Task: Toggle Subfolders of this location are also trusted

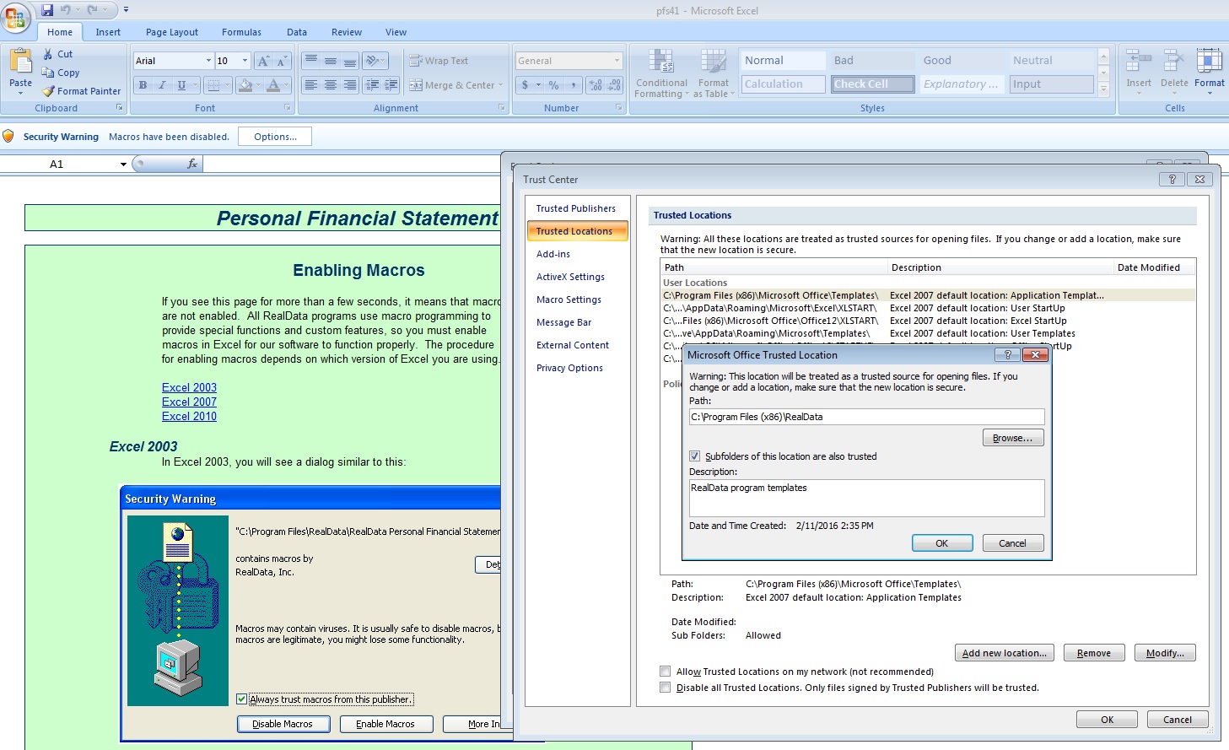Action: 695,456
